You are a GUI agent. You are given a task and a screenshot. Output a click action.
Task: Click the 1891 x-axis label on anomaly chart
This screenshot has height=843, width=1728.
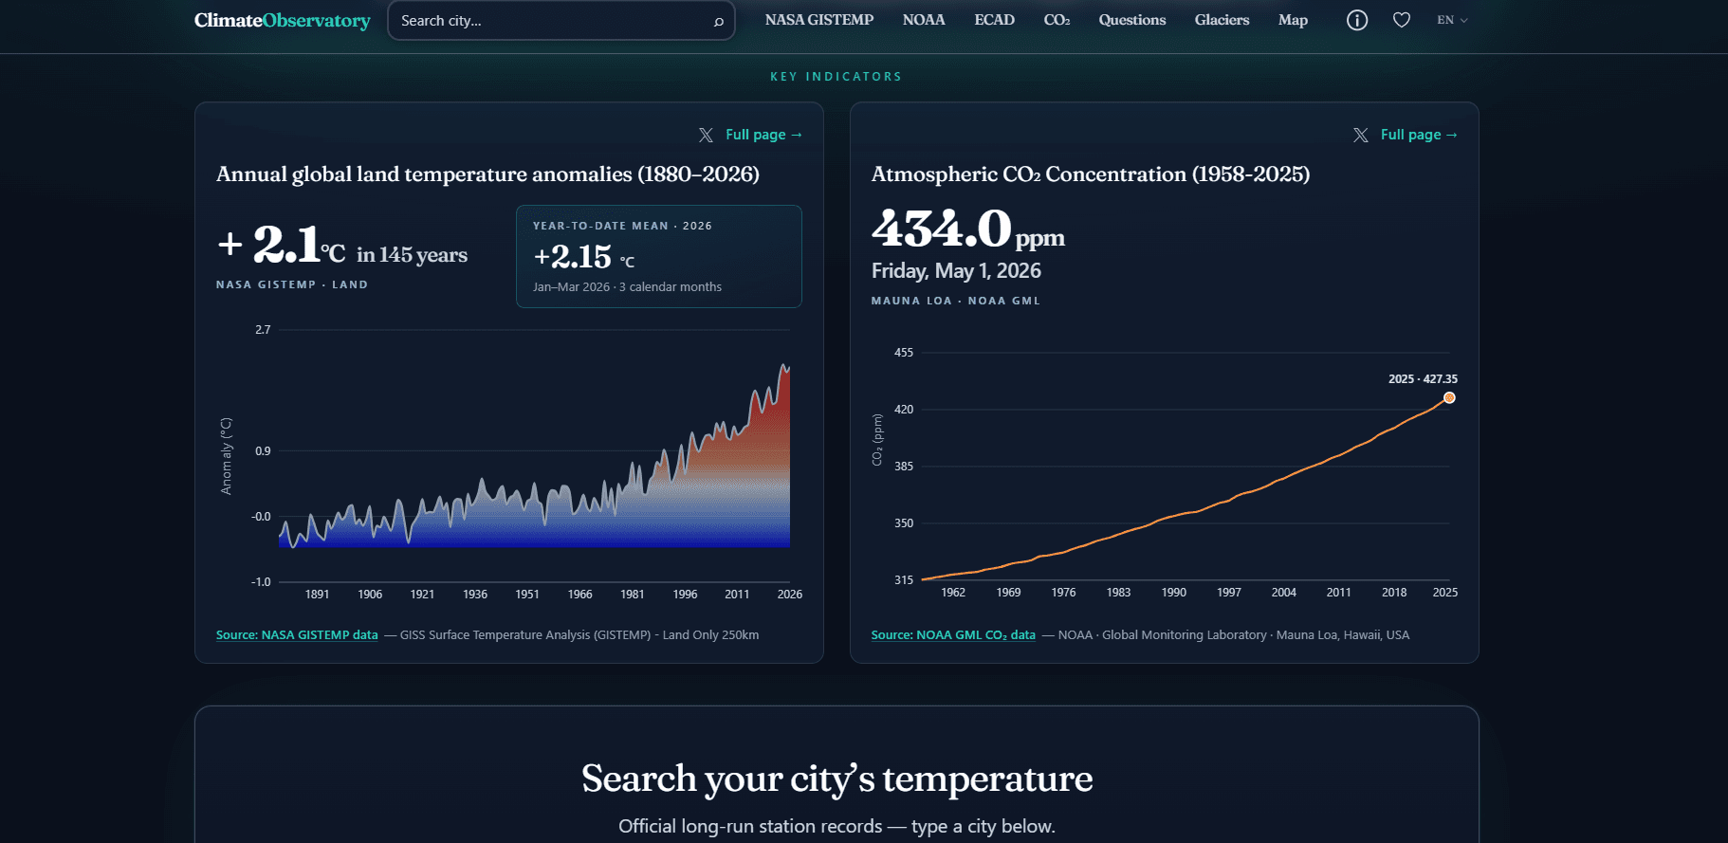pos(318,595)
